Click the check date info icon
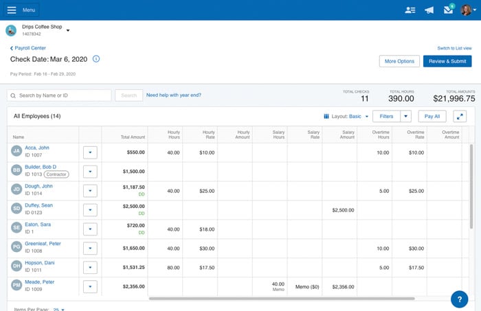 96,59
